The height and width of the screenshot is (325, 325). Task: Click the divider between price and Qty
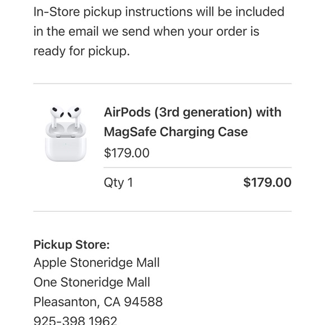click(x=198, y=168)
